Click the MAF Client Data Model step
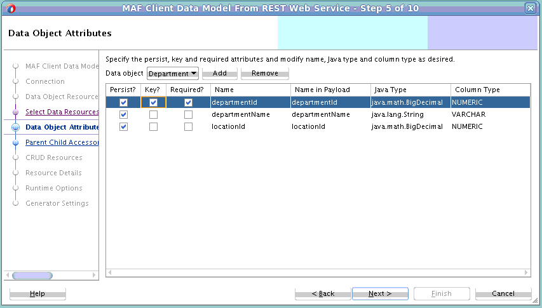 point(62,66)
